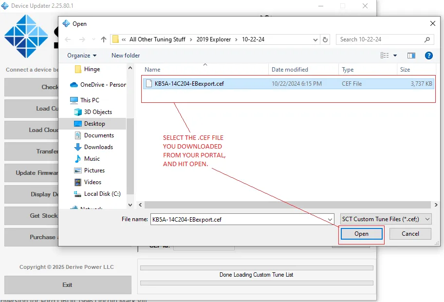Navigate to All Other Tuning Stuff breadcrumb

(157, 39)
